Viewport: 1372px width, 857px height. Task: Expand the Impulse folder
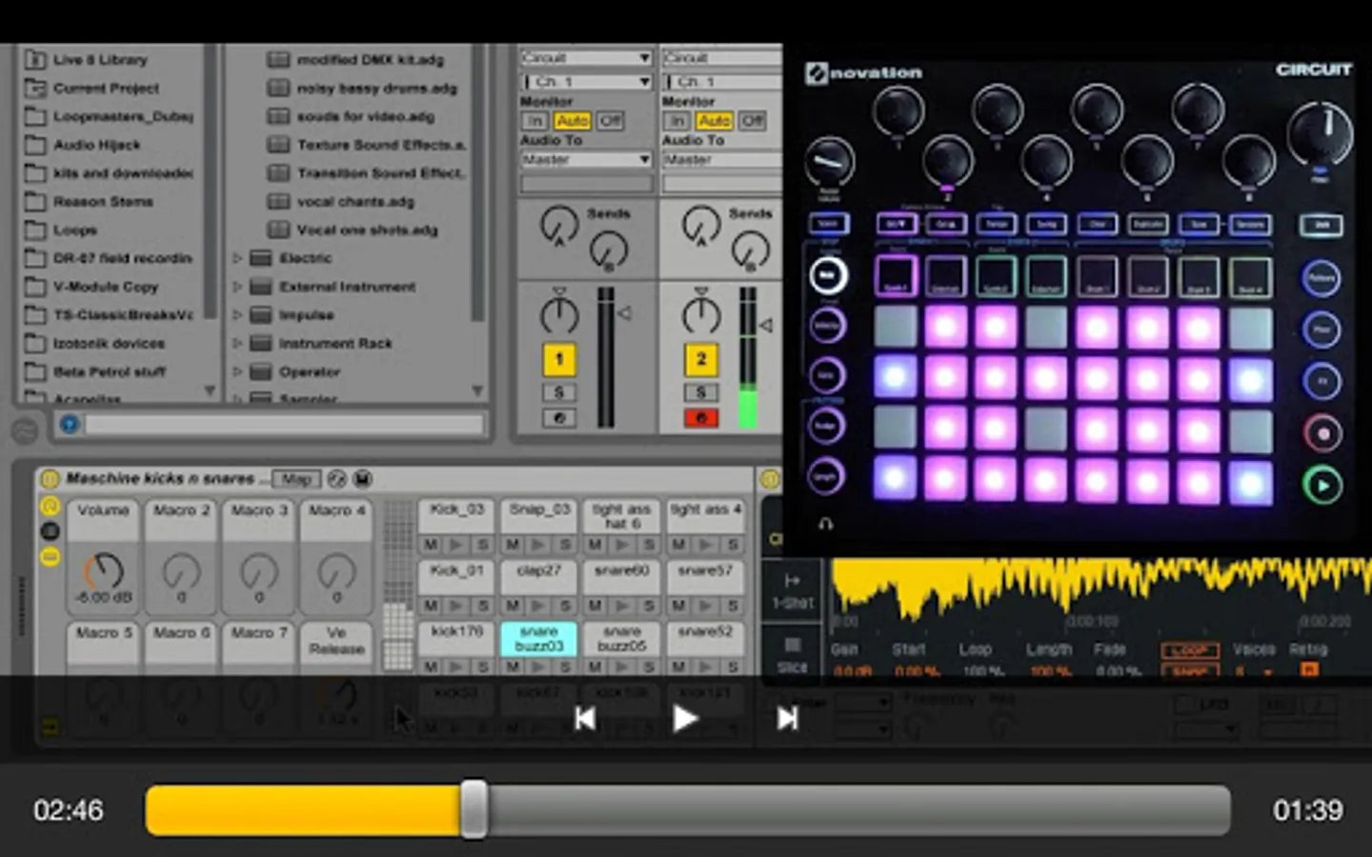(x=237, y=315)
